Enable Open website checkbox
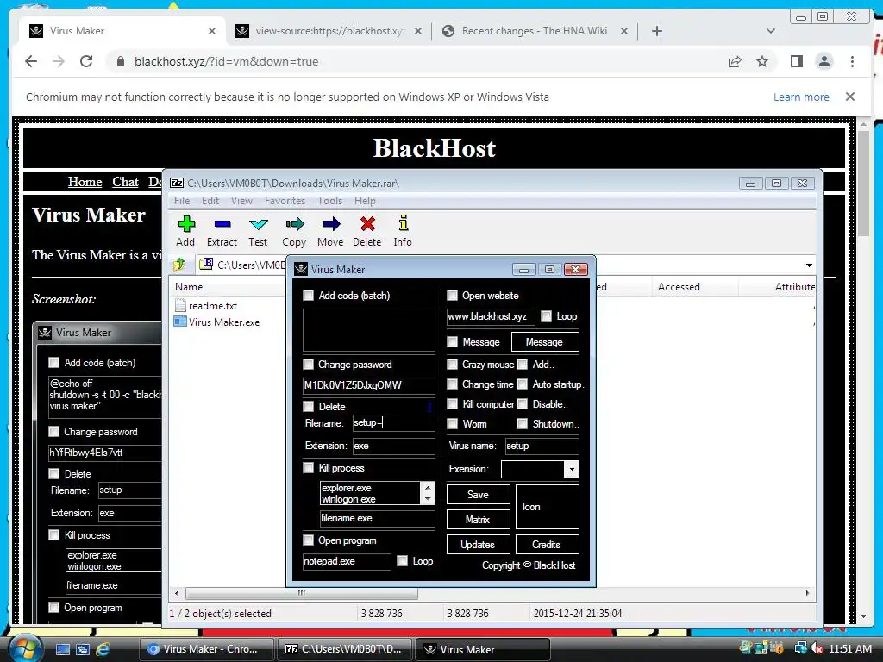This screenshot has width=883, height=662. [452, 296]
